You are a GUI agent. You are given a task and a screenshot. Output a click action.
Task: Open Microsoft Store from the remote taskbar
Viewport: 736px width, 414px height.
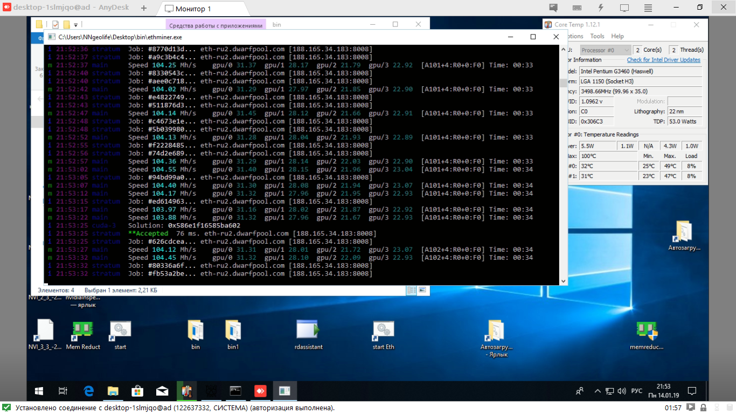[137, 391]
